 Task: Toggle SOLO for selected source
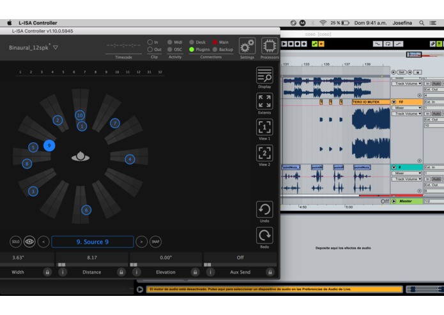pyautogui.click(x=15, y=242)
